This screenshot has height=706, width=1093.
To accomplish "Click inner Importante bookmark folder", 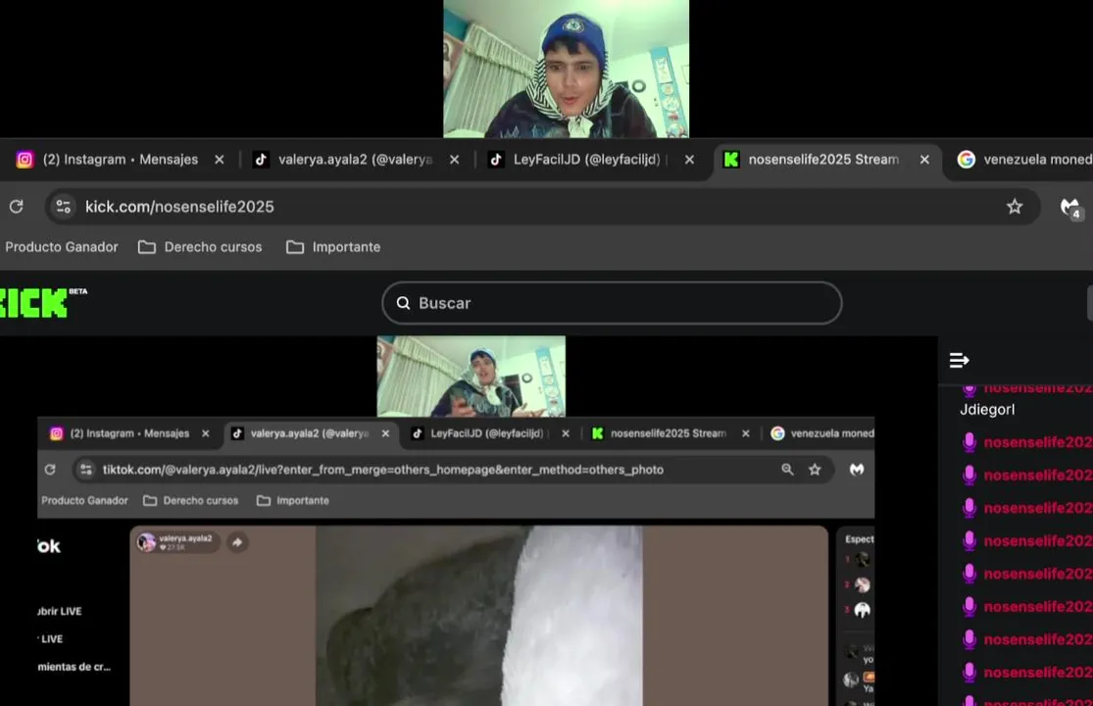I will click(293, 500).
